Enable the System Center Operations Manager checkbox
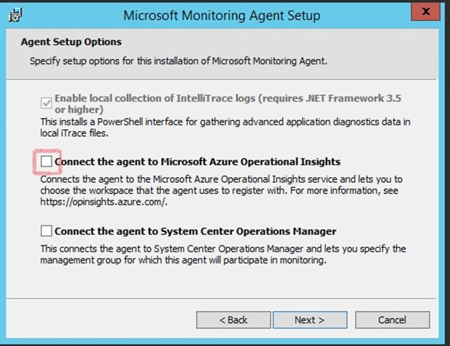 [47, 231]
